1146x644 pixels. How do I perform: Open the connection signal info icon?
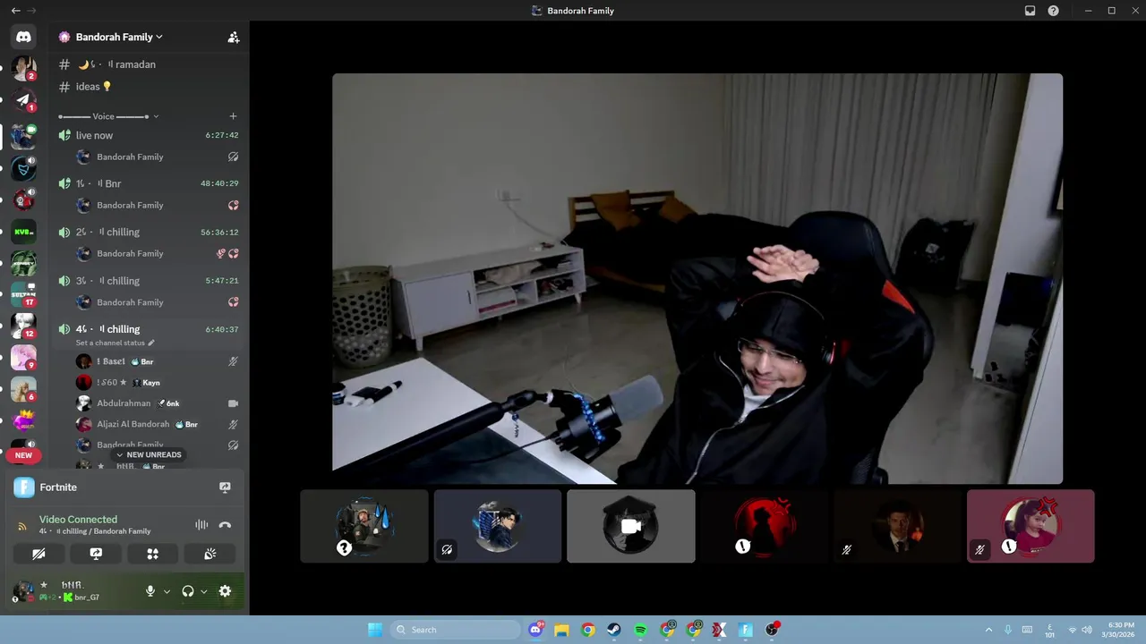(x=22, y=526)
